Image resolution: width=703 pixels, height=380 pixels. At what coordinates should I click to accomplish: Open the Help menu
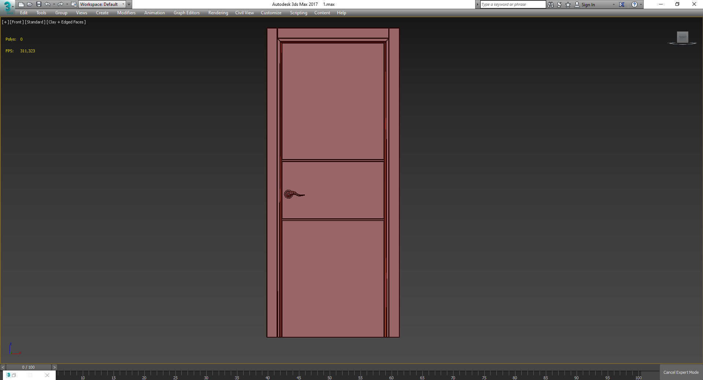pyautogui.click(x=341, y=13)
